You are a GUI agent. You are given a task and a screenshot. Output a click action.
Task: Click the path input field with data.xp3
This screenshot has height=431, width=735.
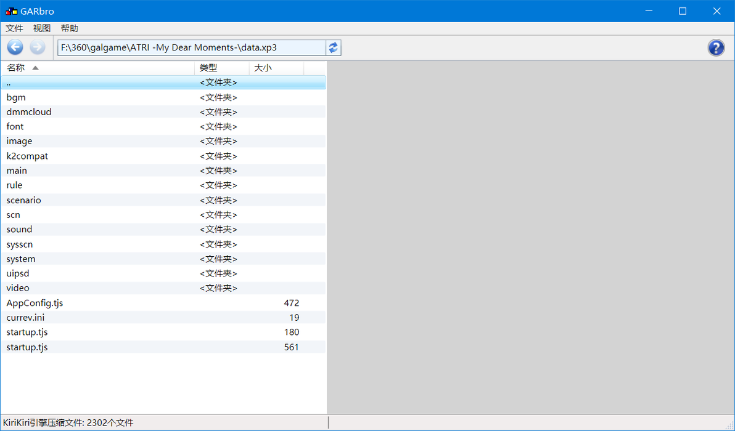[192, 48]
